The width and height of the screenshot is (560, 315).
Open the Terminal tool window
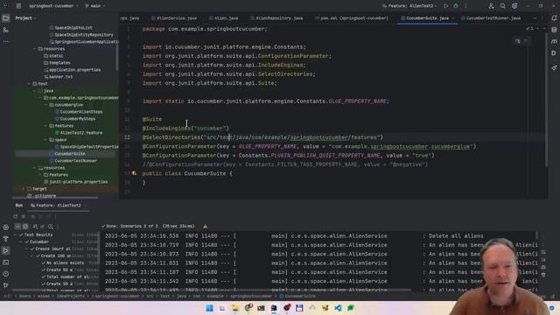pos(6,262)
